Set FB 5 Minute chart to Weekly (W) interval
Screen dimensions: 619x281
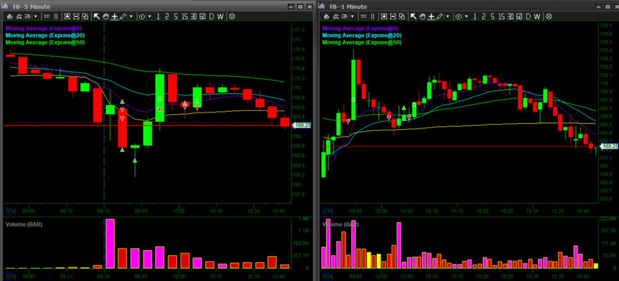pyautogui.click(x=222, y=16)
